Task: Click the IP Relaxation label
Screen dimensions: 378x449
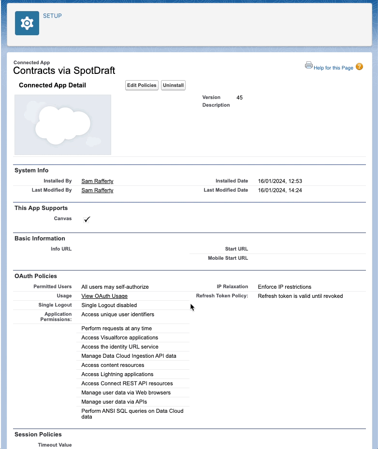Action: [233, 287]
